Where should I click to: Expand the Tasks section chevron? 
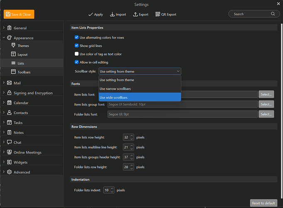pyautogui.click(x=4, y=122)
